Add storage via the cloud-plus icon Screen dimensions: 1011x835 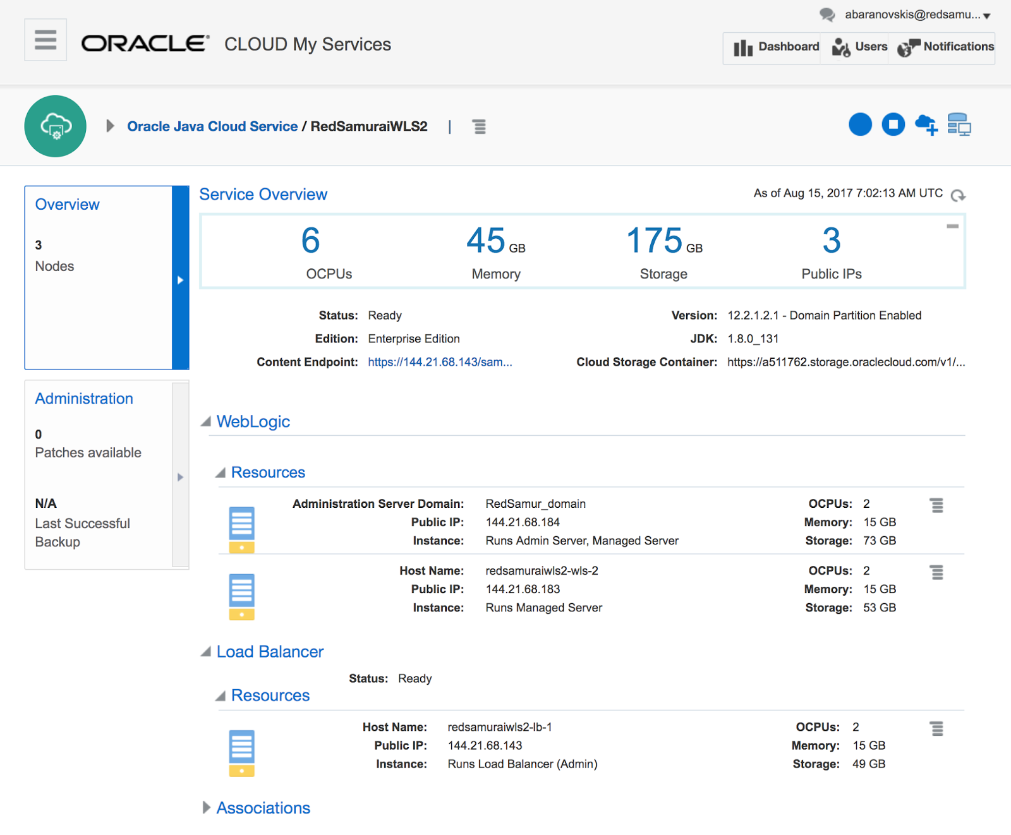click(926, 125)
